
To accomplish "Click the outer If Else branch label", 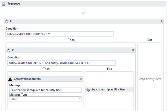I will point(150,40).
